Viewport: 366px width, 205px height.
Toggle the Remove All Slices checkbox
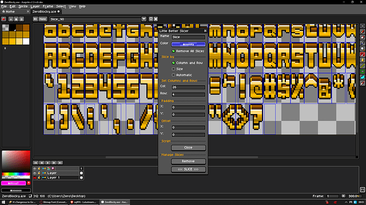173,51
